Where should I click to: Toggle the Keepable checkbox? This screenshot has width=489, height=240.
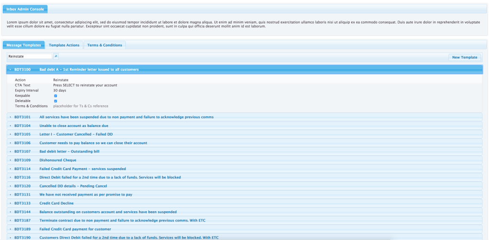click(56, 96)
